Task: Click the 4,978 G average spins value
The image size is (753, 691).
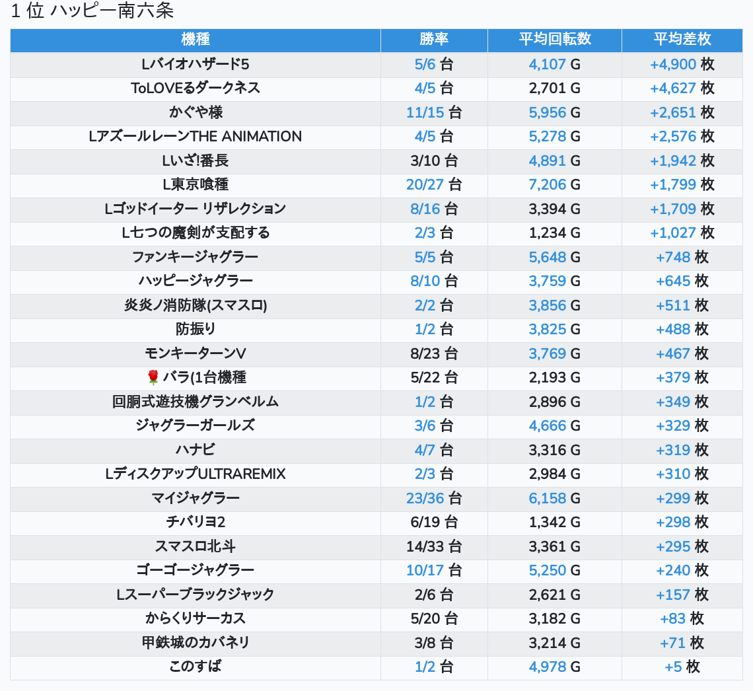Action: pos(555,667)
